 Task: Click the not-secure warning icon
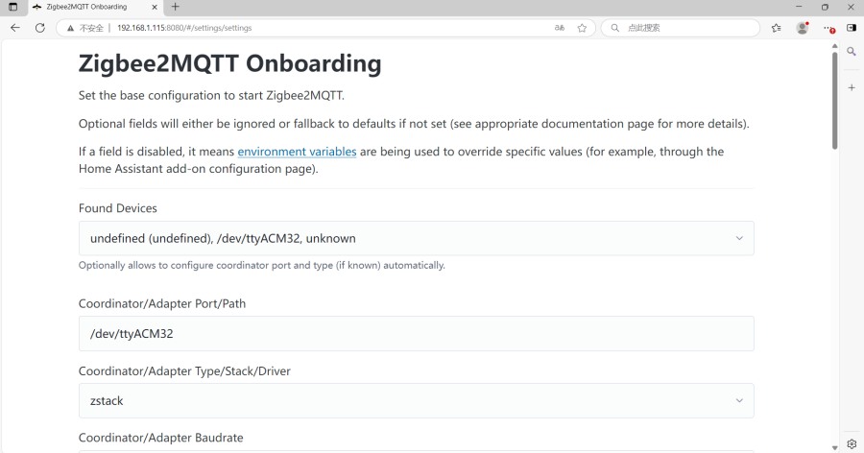70,28
